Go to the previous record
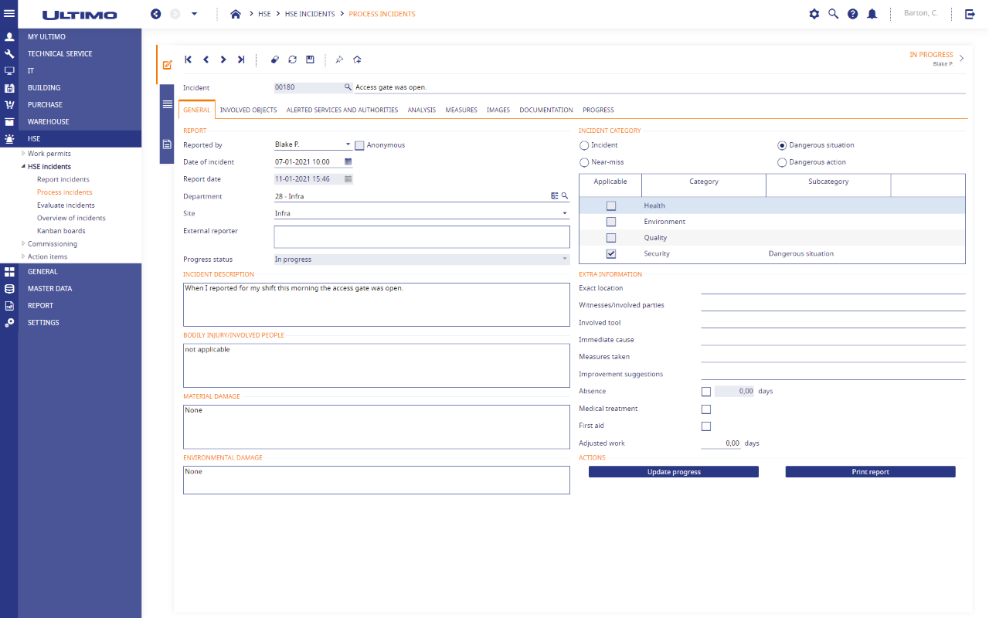This screenshot has width=989, height=618. click(206, 59)
